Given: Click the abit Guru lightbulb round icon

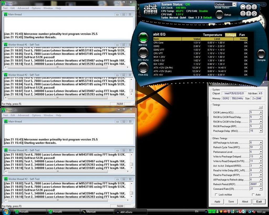Looking at the screenshot, I should click(254, 14).
